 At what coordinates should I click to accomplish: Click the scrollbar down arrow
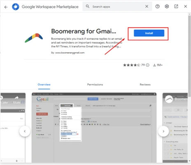pos(189,161)
